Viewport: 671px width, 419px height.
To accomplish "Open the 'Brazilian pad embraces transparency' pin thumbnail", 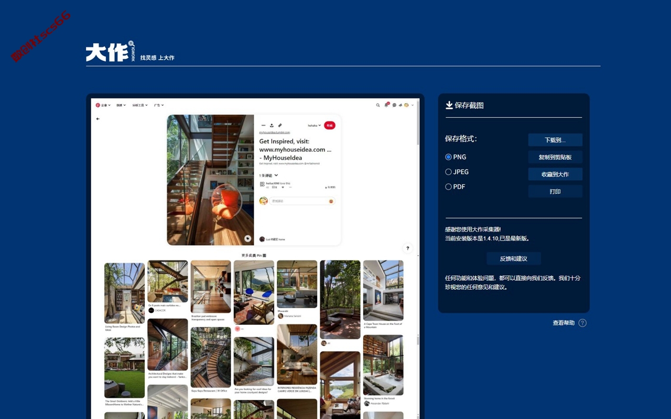I will click(x=211, y=287).
